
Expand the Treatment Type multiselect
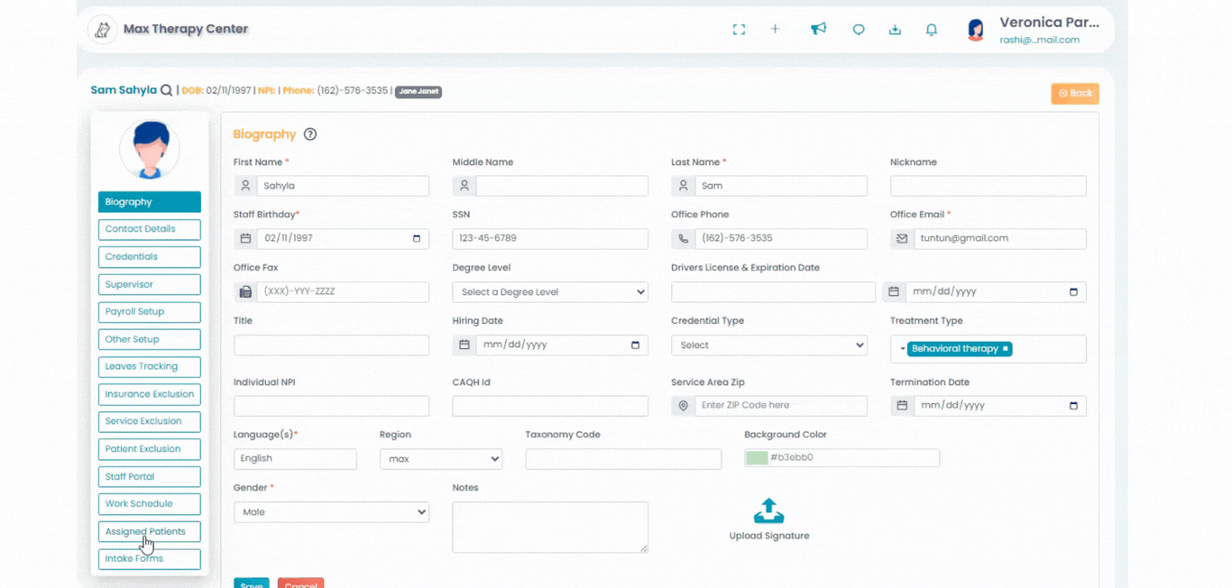point(902,349)
